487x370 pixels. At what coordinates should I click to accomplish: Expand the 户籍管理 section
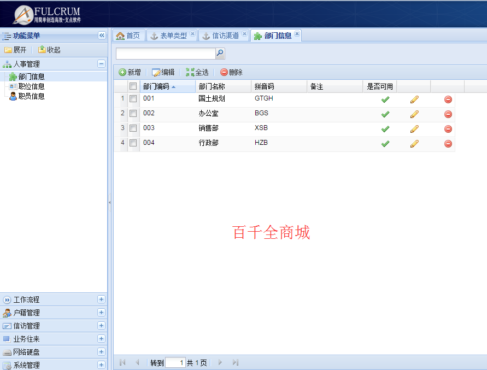[101, 312]
